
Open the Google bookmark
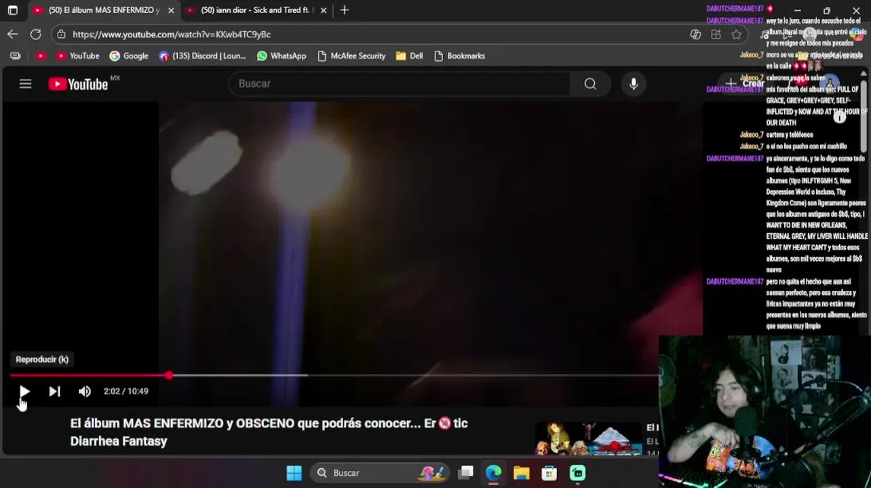129,56
